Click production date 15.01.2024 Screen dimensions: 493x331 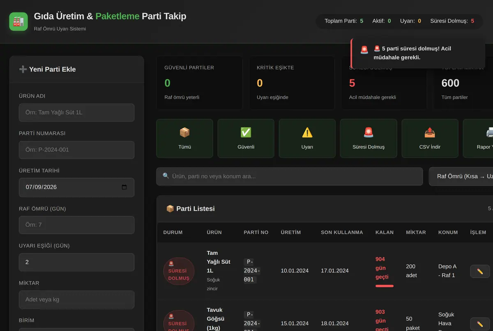[295, 323]
